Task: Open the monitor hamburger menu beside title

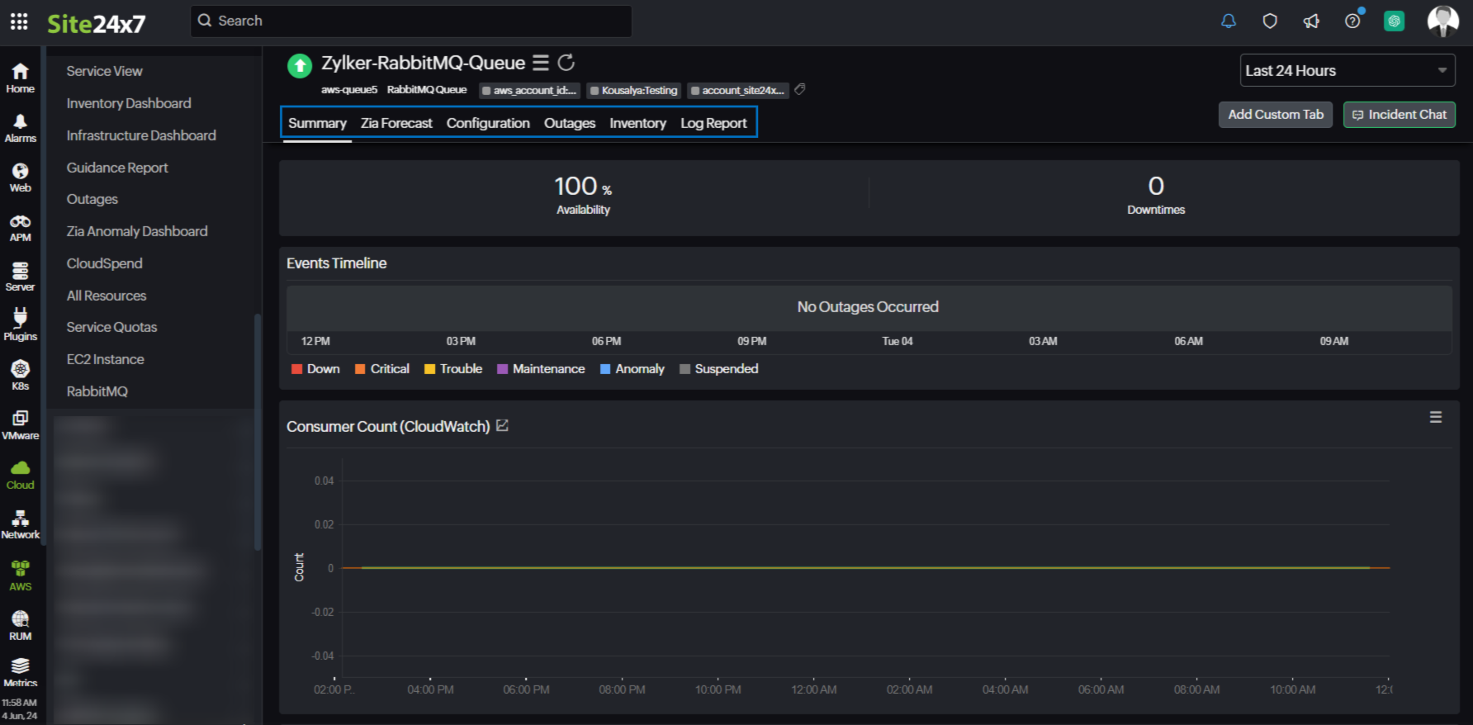Action: (541, 63)
